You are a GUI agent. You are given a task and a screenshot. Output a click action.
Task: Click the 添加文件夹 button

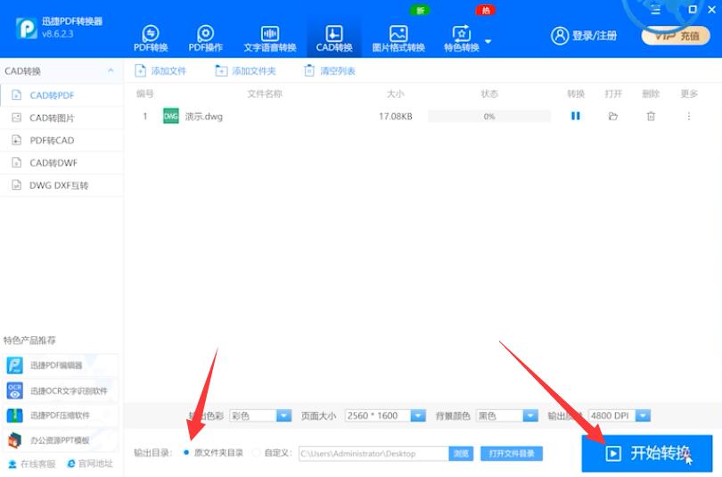point(245,71)
